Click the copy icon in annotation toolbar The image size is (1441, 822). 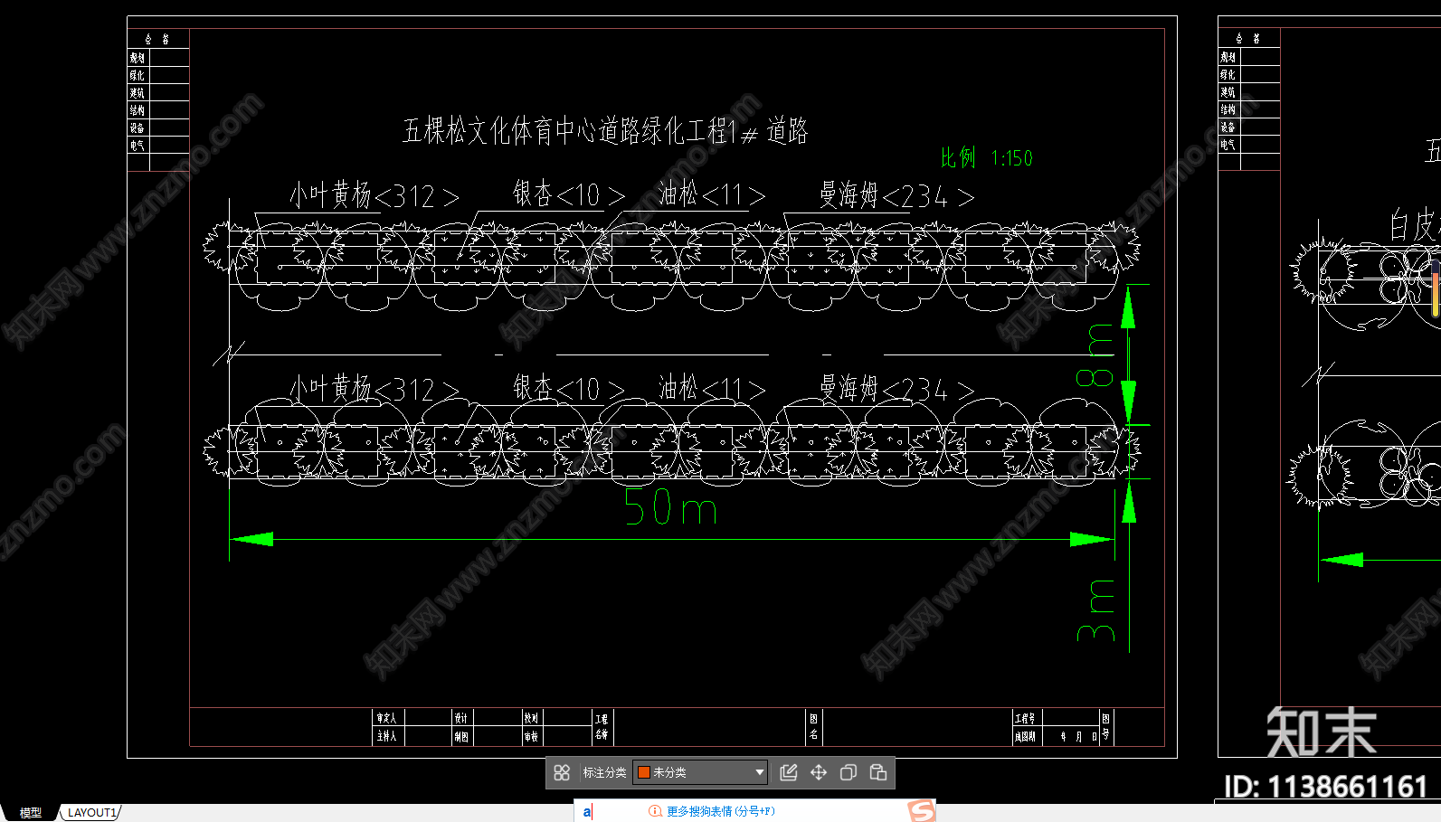[x=848, y=772]
